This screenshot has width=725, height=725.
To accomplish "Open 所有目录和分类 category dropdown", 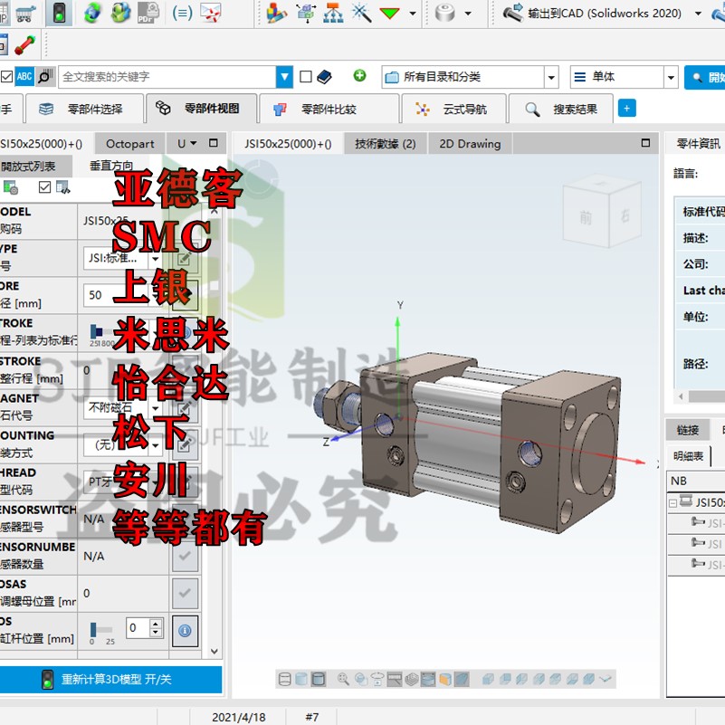I will (551, 77).
